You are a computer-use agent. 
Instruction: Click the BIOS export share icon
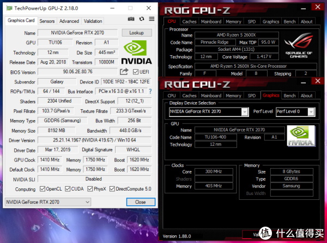(x=124, y=72)
